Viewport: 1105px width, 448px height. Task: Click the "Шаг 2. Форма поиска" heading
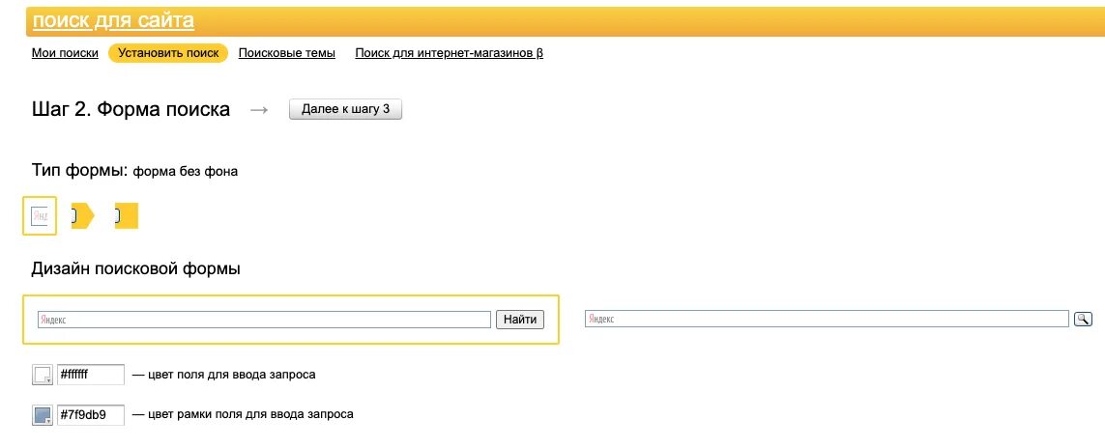click(131, 110)
